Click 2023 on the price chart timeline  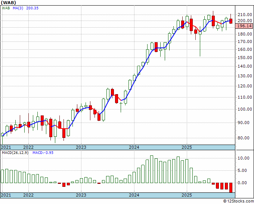tap(81, 147)
